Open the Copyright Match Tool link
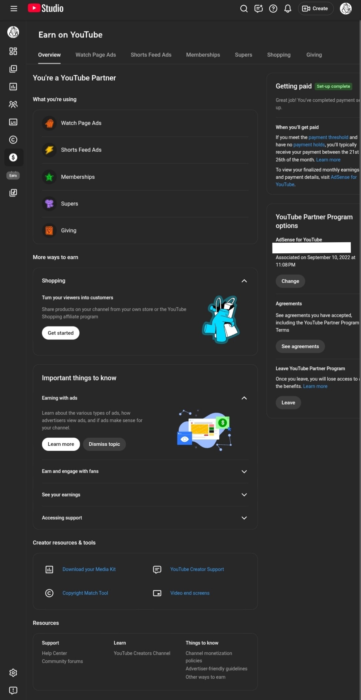This screenshot has height=700, width=361. click(x=85, y=593)
